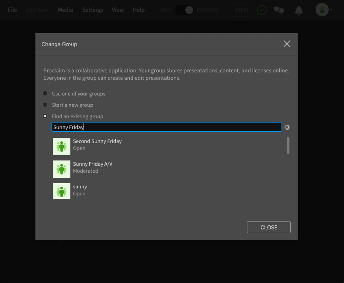Viewport: 344px width, 283px height.
Task: Open the notifications bell icon
Action: click(x=299, y=10)
